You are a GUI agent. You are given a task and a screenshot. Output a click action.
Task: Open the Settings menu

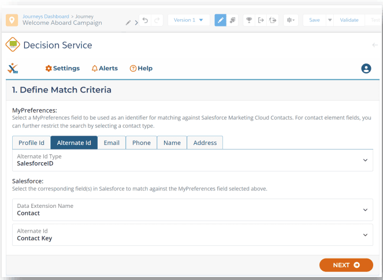pyautogui.click(x=62, y=68)
